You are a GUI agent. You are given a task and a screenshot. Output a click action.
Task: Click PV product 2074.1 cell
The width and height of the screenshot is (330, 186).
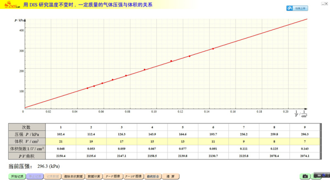(305, 156)
